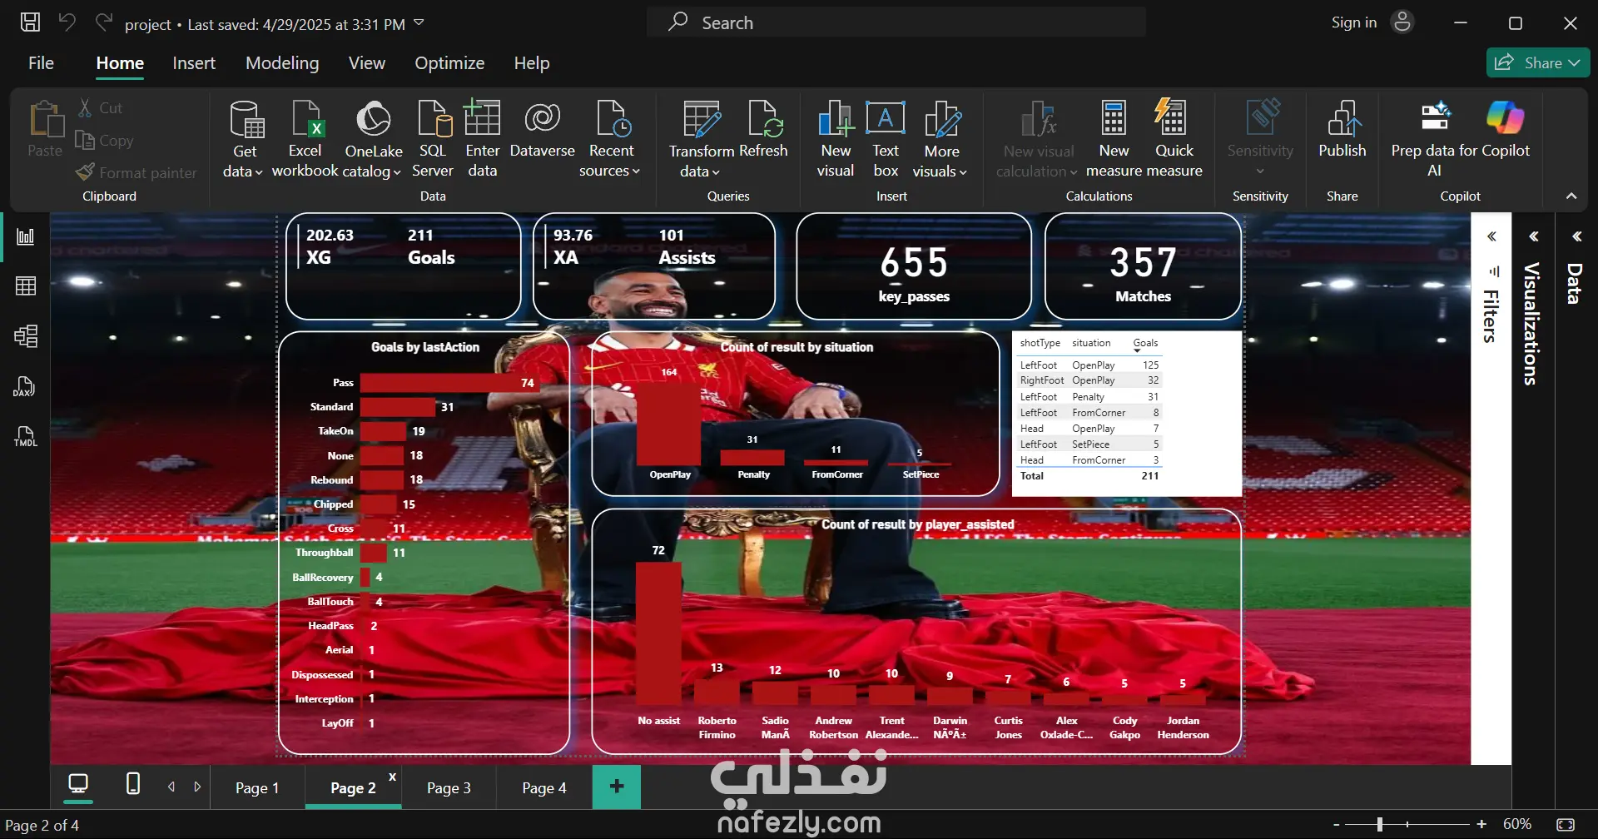This screenshot has height=839, width=1598.
Task: Toggle fit to page view
Action: pos(1566,824)
